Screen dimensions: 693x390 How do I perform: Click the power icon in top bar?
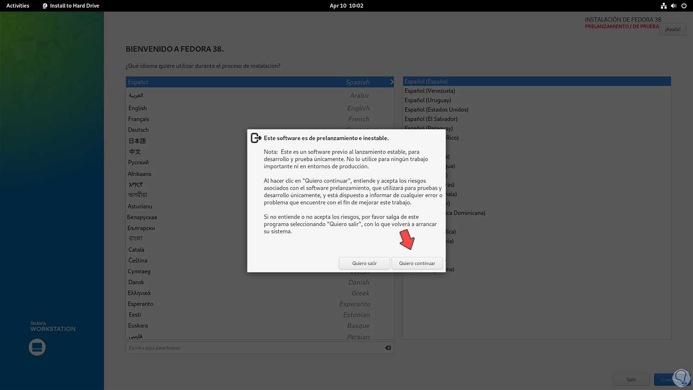tap(684, 6)
